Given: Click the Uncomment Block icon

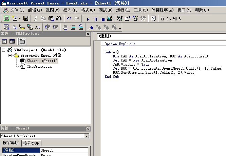Looking at the screenshot, I should (x=81, y=27).
